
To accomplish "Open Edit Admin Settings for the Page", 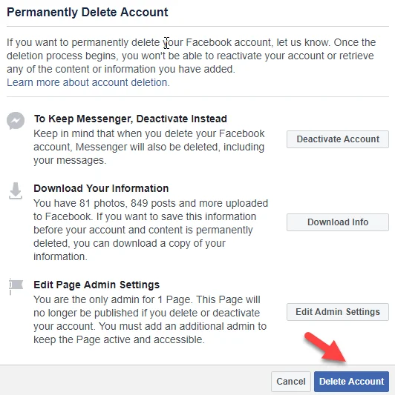I will (338, 312).
